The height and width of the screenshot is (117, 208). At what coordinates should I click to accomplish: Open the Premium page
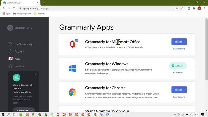17,66
